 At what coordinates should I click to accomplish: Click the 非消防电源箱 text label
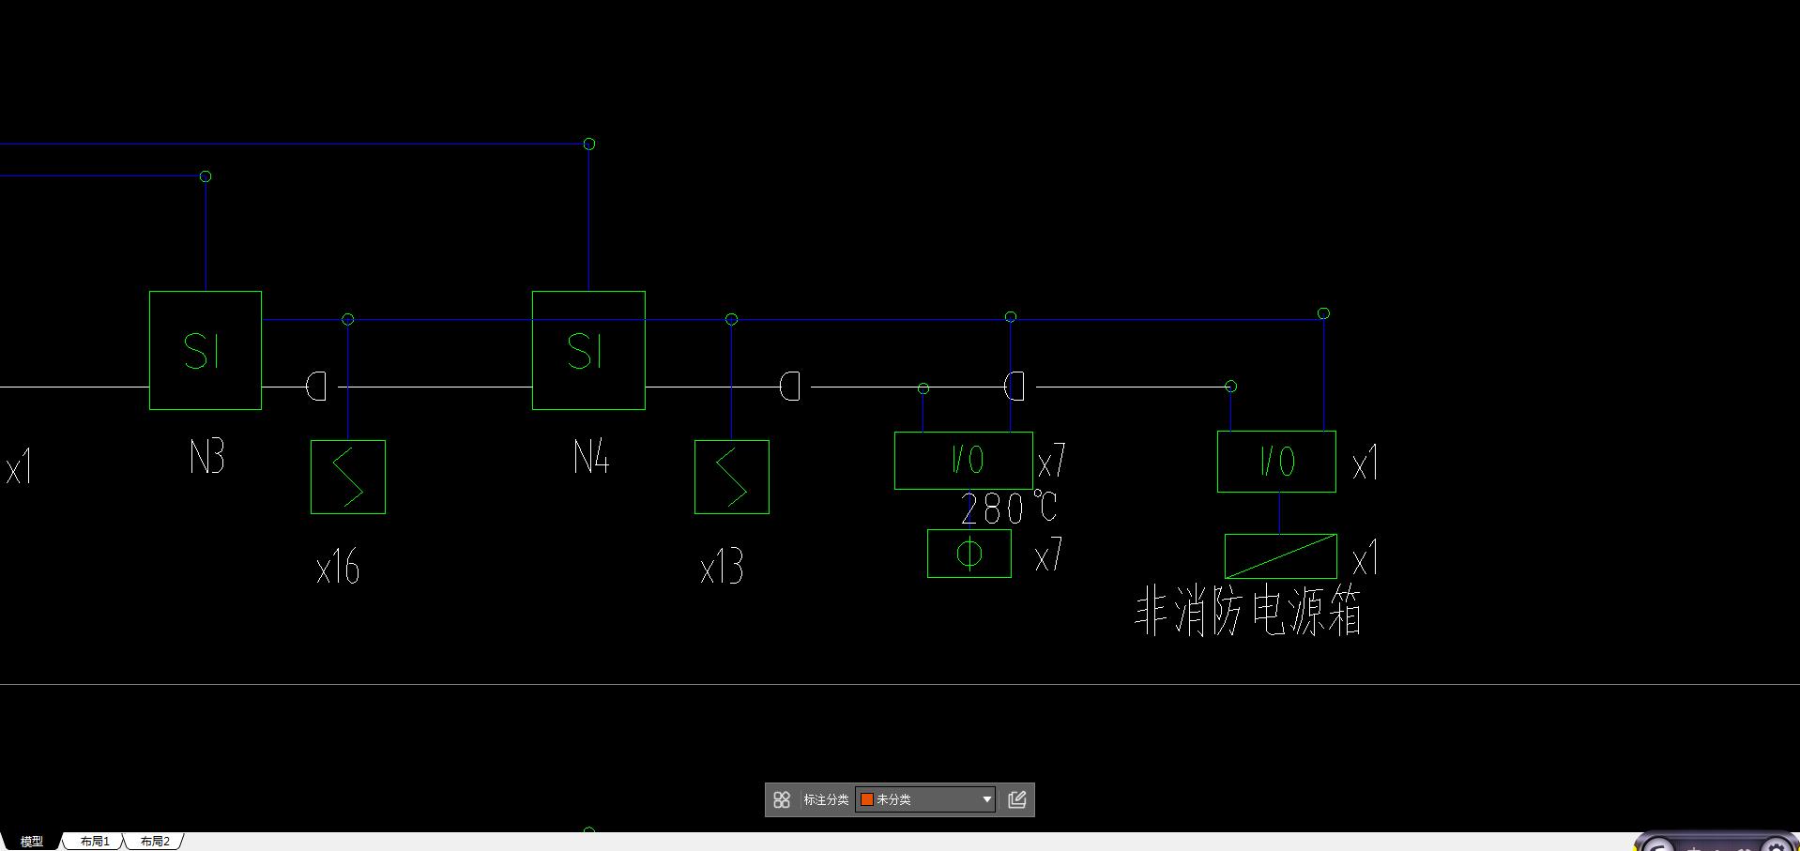click(1248, 612)
